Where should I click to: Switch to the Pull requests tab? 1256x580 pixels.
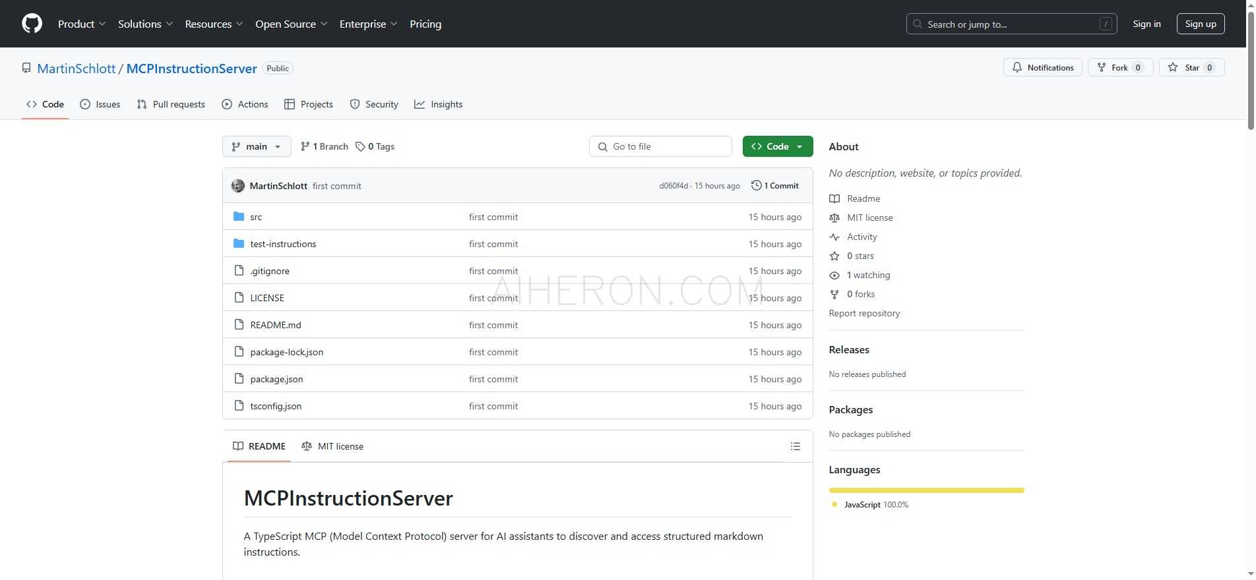(x=171, y=104)
